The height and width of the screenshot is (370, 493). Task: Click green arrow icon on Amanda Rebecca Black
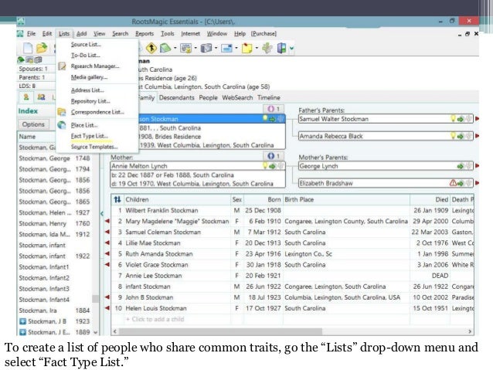[x=461, y=136]
